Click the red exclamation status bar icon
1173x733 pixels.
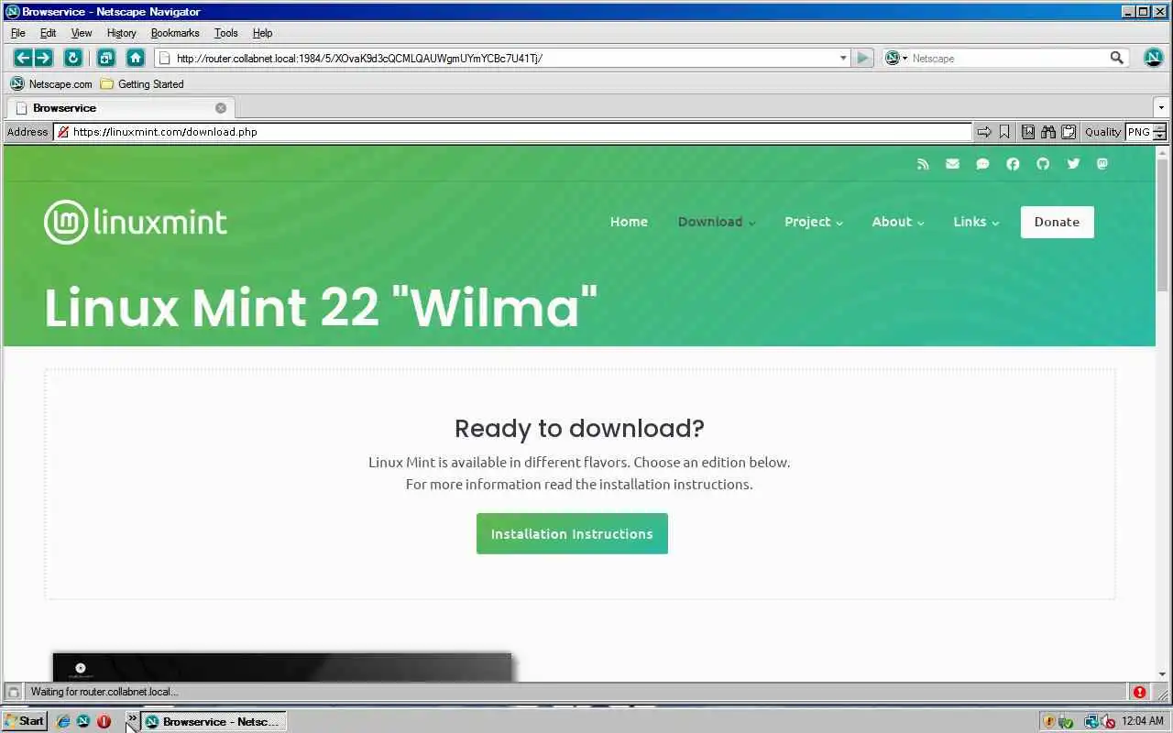tap(1139, 693)
